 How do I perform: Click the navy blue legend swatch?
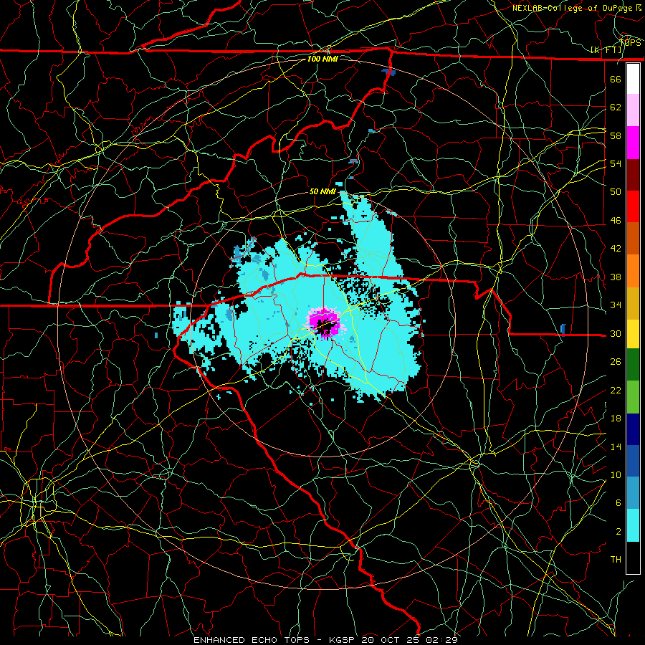(633, 429)
